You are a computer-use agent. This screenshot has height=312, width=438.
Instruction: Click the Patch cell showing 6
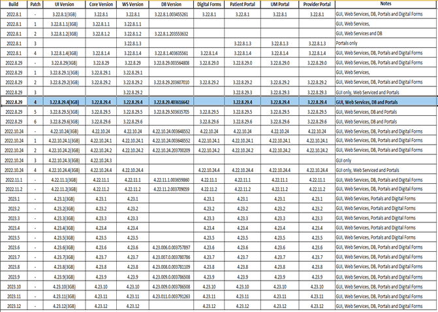point(36,122)
